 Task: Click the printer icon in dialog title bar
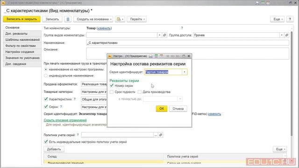pyautogui.click(x=150, y=56)
